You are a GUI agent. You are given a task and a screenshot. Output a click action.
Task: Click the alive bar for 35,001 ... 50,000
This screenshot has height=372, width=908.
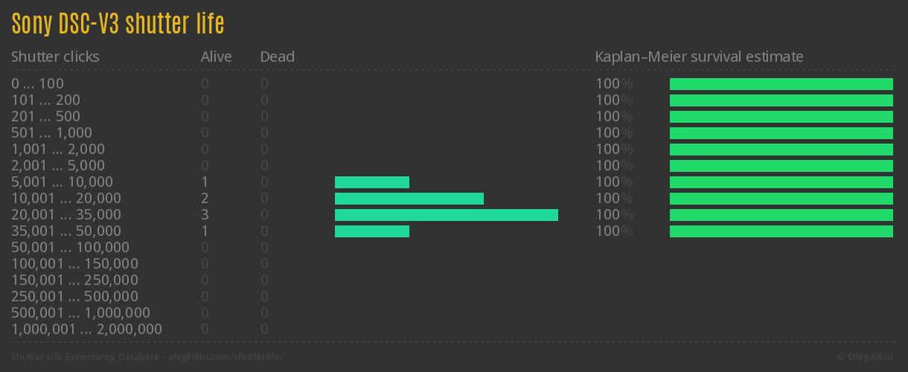372,231
